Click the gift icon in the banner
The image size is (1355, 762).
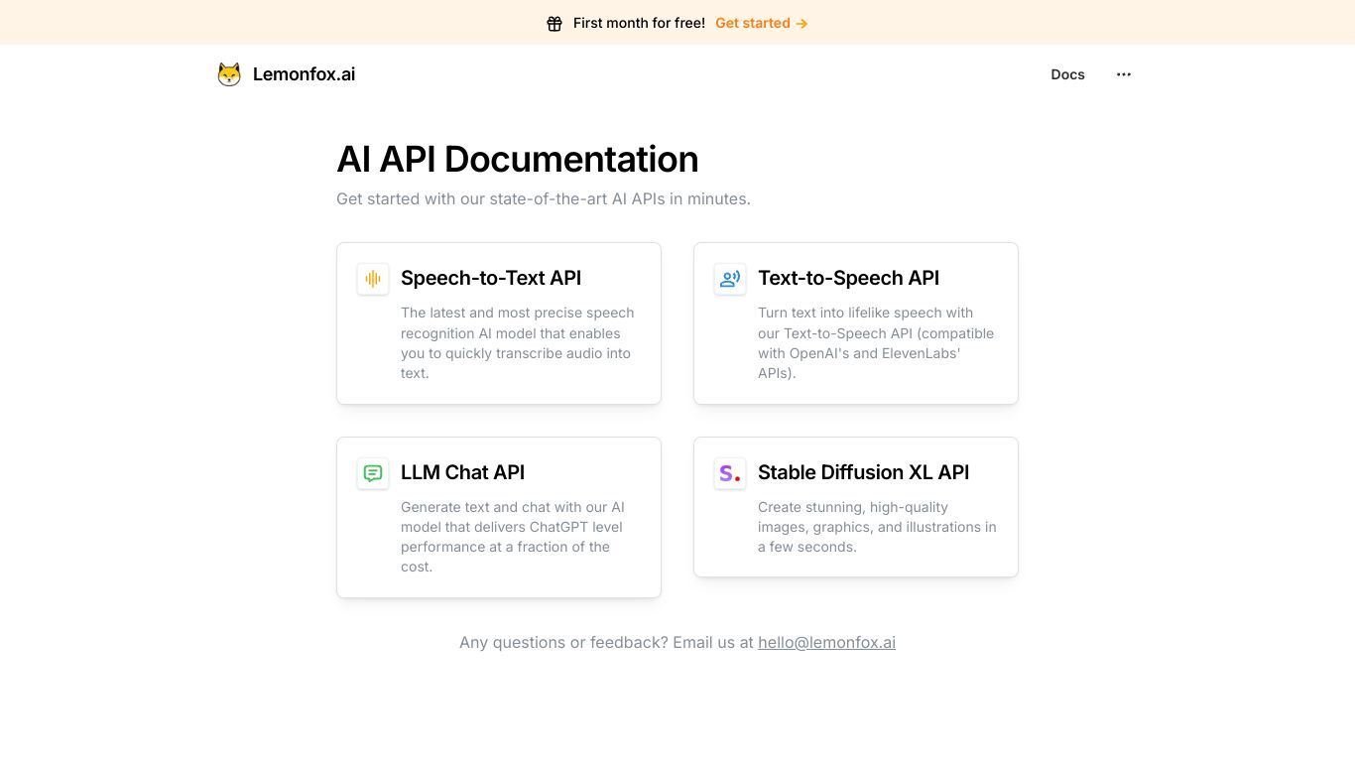click(x=554, y=23)
